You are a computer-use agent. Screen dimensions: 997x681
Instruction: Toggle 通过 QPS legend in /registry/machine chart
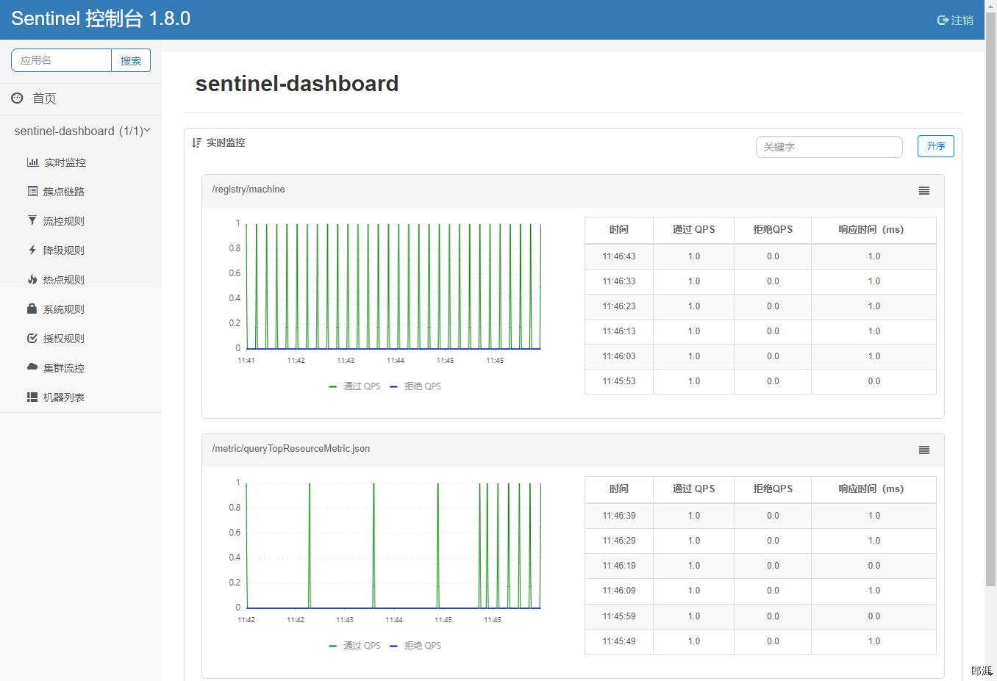point(355,386)
